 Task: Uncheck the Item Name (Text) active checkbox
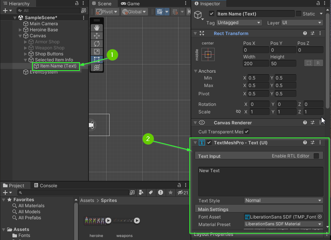[212, 14]
